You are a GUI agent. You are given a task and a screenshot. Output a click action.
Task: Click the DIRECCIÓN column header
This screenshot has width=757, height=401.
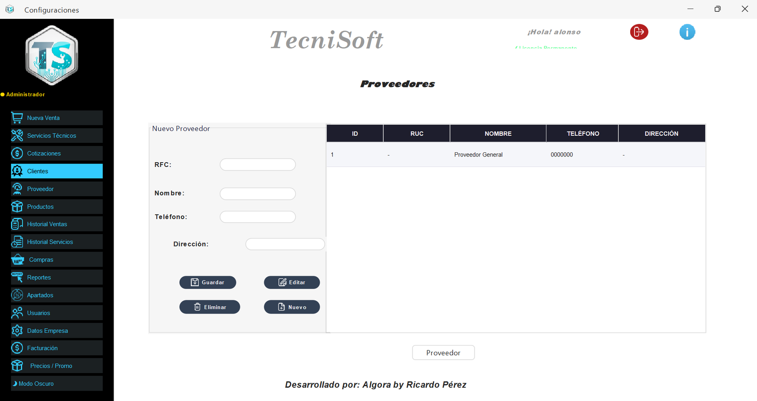tap(661, 133)
